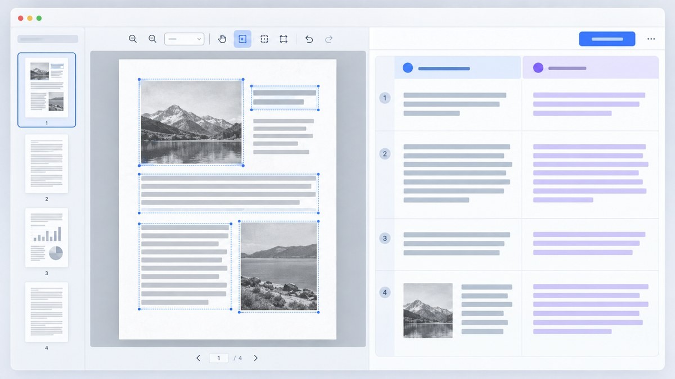Open page 4 thumbnail in sidebar

[47, 312]
